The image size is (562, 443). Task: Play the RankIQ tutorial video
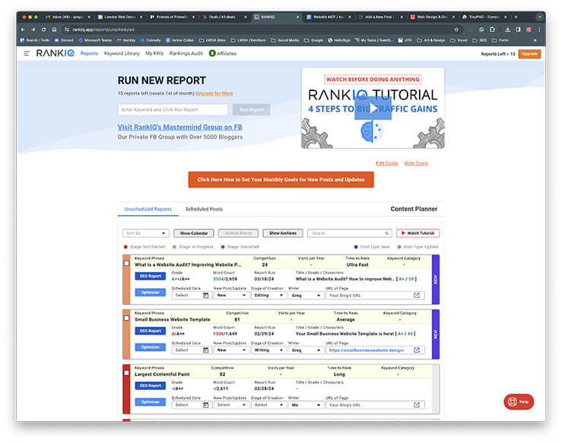373,108
